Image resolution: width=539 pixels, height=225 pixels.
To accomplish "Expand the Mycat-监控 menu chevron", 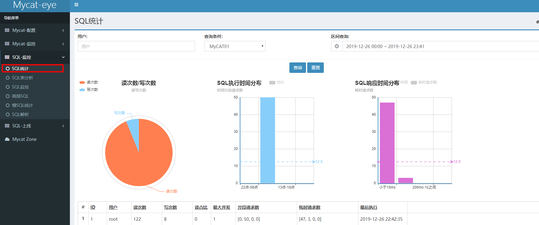I will [63, 44].
